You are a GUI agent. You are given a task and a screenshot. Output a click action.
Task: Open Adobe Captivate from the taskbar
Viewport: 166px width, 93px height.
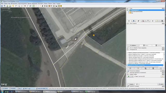92,92
